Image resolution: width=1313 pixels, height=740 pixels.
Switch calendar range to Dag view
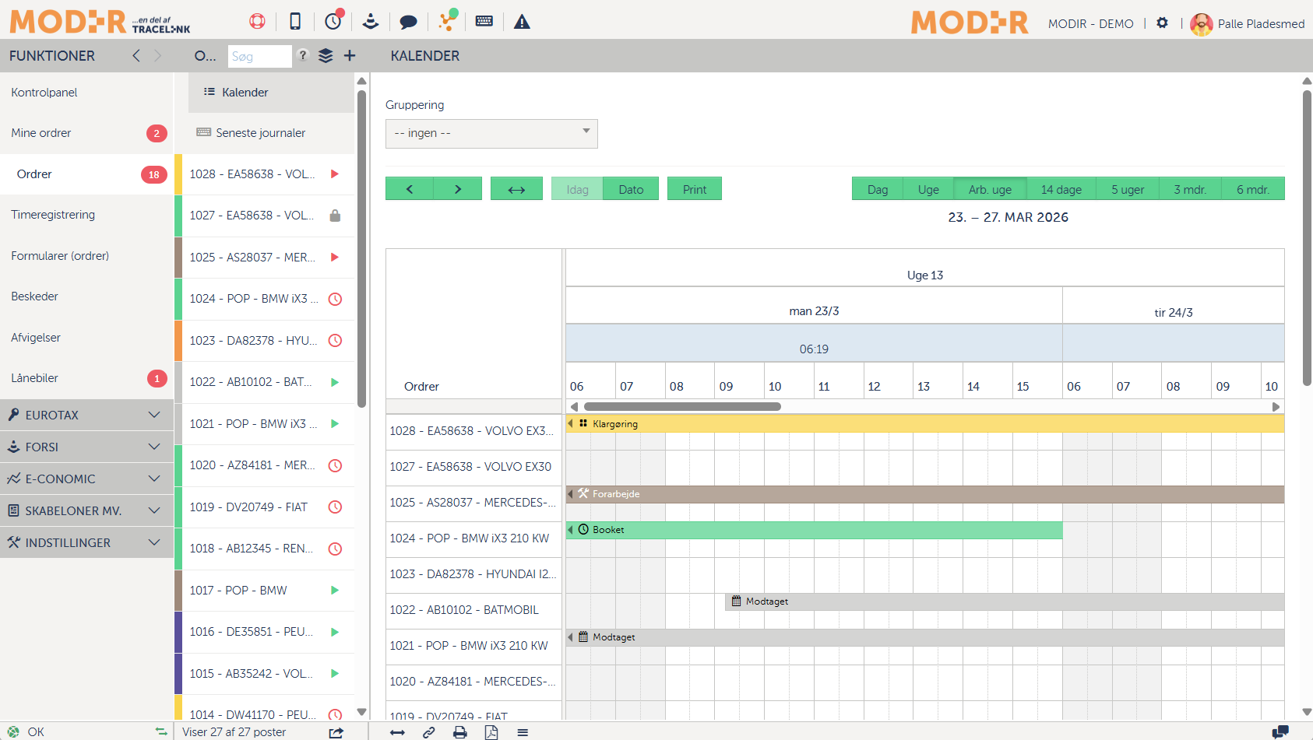pyautogui.click(x=877, y=189)
